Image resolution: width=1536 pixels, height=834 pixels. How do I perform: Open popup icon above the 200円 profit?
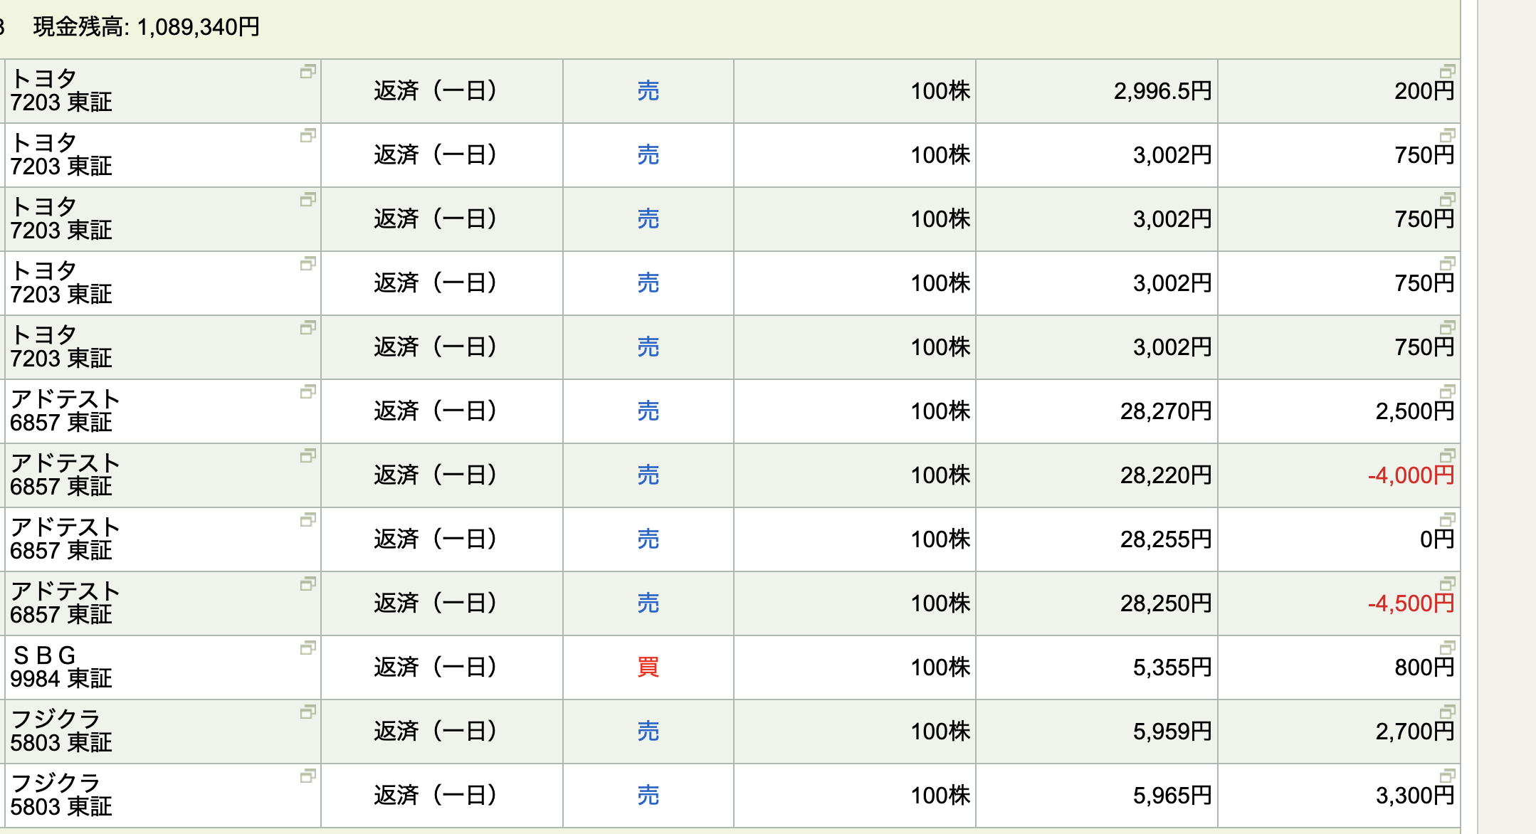[x=1448, y=71]
